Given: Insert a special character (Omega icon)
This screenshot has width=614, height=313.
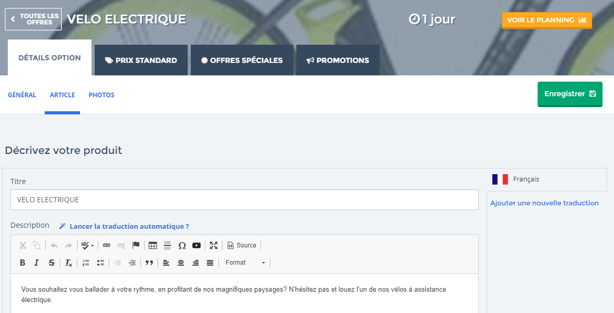Looking at the screenshot, I should pyautogui.click(x=182, y=245).
